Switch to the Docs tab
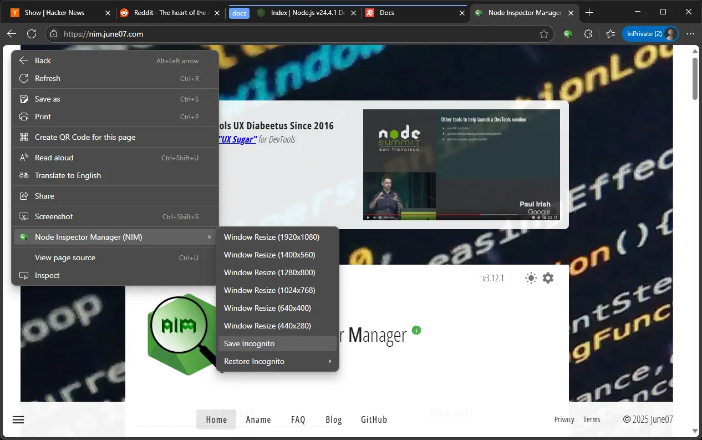The image size is (702, 440). (414, 12)
